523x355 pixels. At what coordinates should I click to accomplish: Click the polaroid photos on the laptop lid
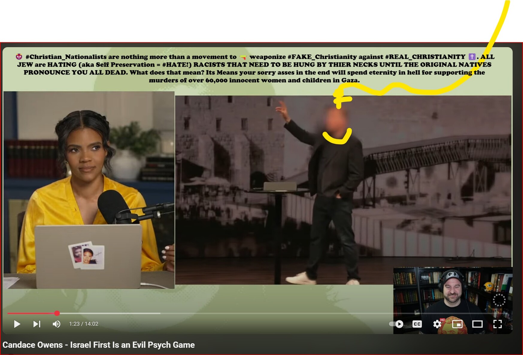click(x=87, y=256)
